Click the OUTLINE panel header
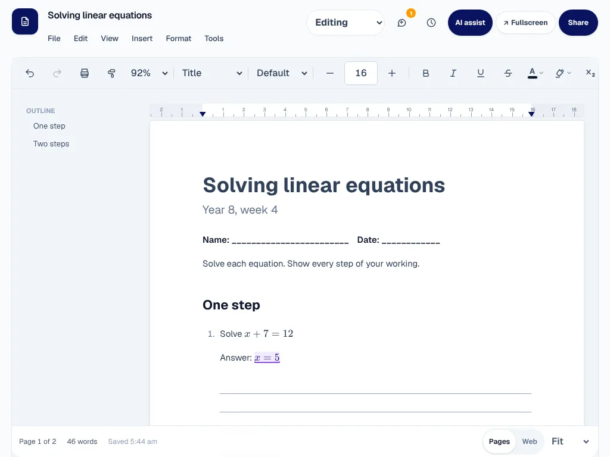The width and height of the screenshot is (610, 457). [x=41, y=111]
